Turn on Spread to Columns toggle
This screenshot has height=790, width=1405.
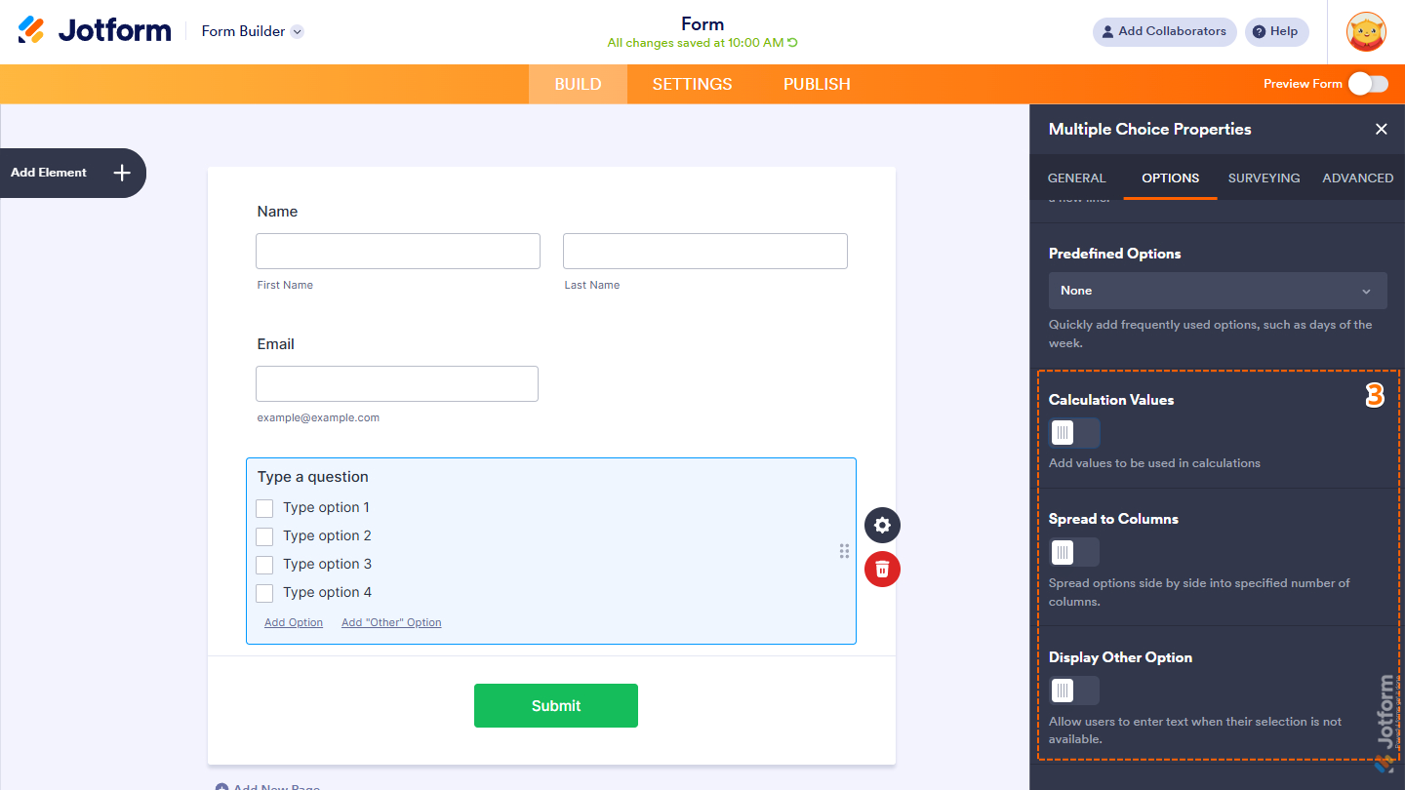pos(1074,552)
